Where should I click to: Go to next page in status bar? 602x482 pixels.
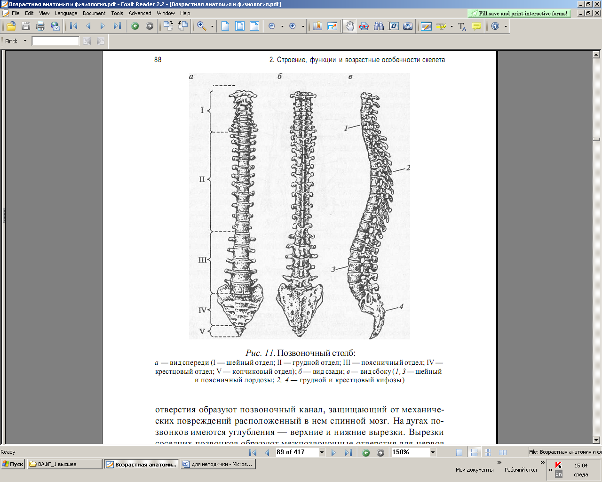pyautogui.click(x=333, y=452)
